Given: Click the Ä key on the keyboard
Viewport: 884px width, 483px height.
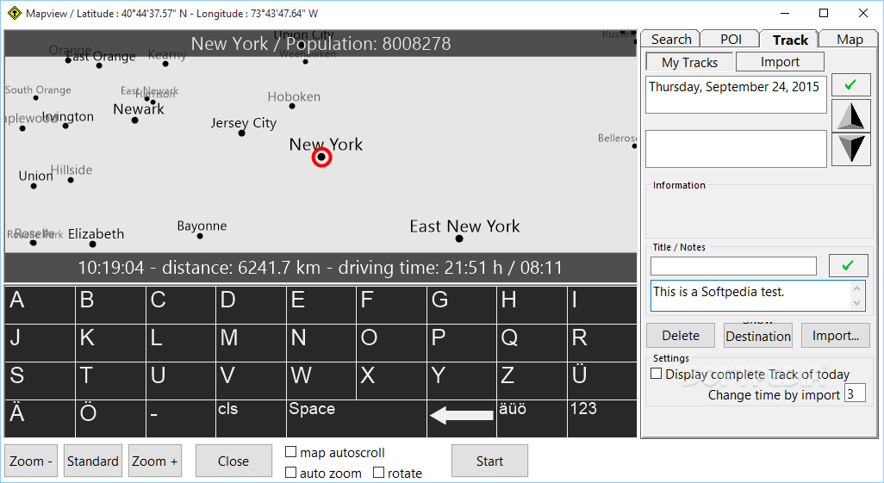Looking at the screenshot, I should (40, 418).
